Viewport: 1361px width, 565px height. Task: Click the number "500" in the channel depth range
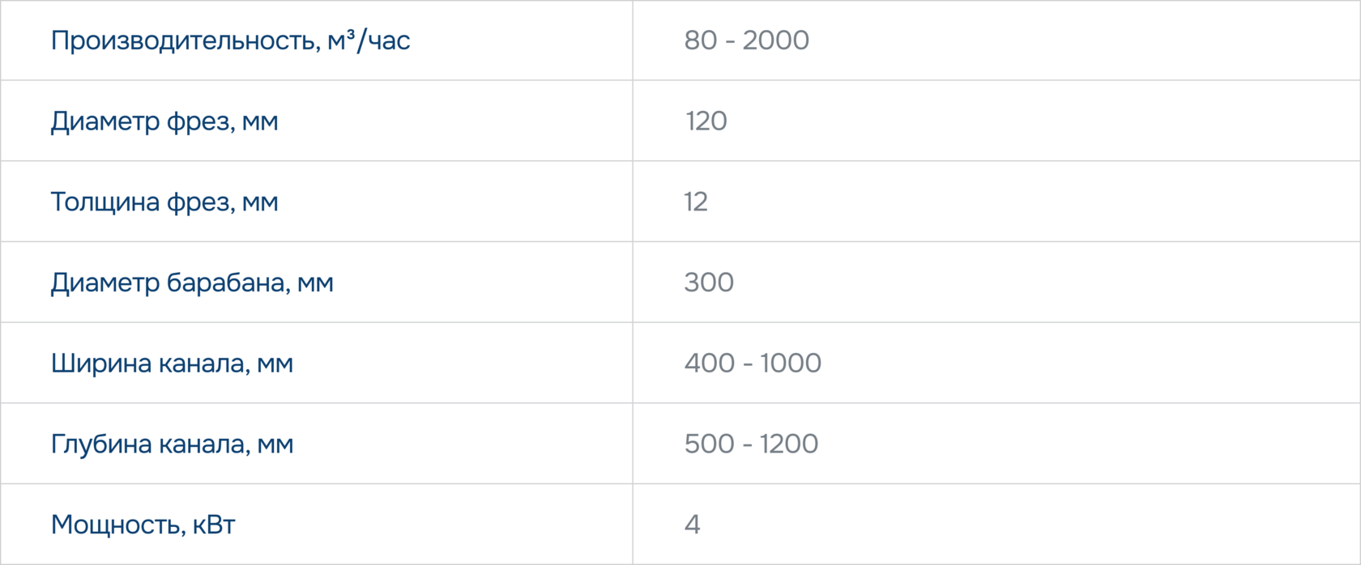pos(709,444)
